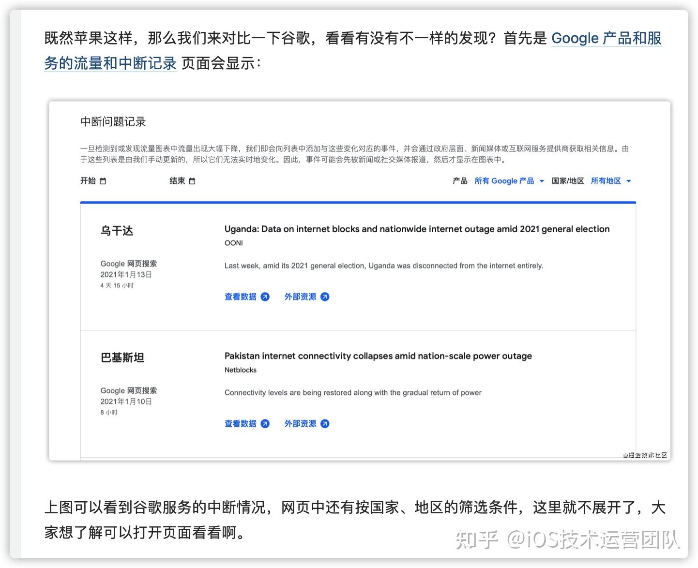Click the 开始 start date label
The width and height of the screenshot is (698, 568).
tap(88, 181)
